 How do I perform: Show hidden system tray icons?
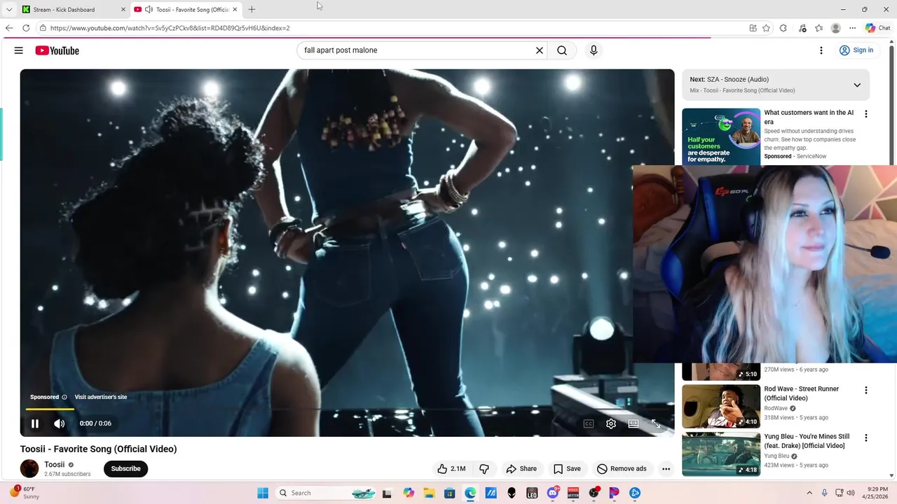[x=809, y=493]
